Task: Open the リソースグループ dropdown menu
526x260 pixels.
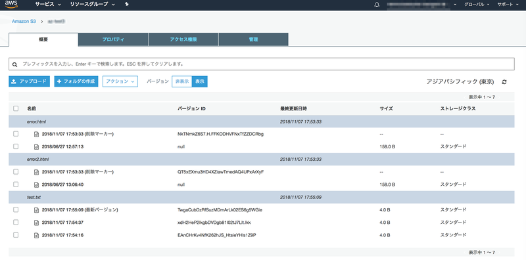Action: pyautogui.click(x=92, y=5)
